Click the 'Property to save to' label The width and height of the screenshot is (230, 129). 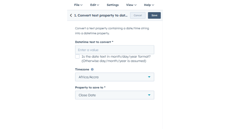click(x=90, y=88)
